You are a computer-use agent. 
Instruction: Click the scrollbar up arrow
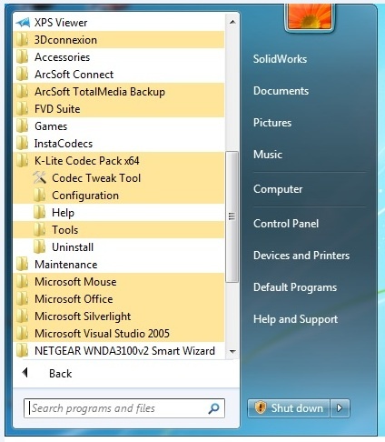pos(232,22)
